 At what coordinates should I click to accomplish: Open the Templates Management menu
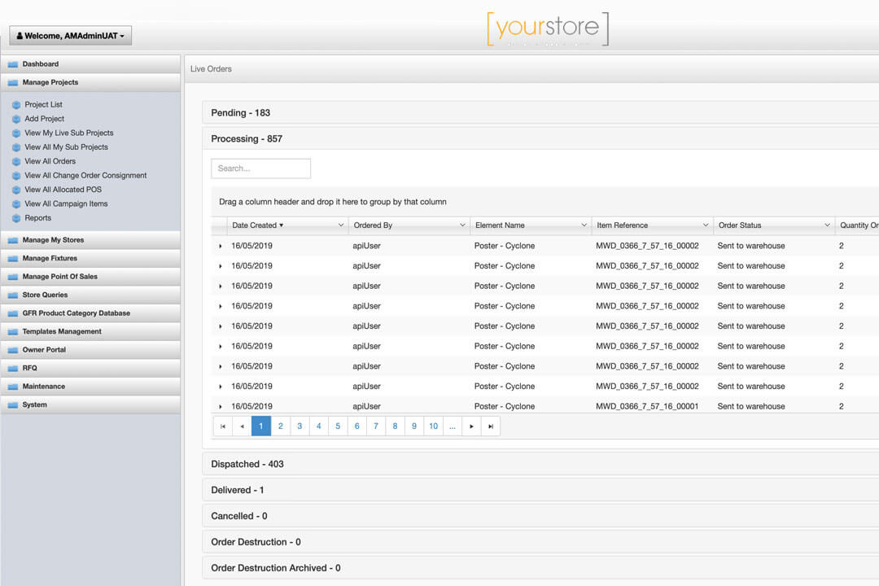click(x=62, y=332)
